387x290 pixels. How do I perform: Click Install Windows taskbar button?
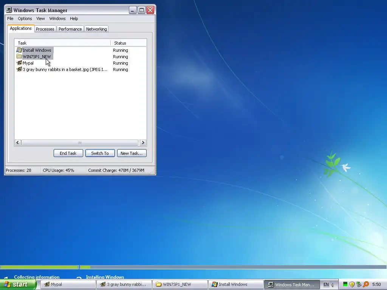click(236, 284)
